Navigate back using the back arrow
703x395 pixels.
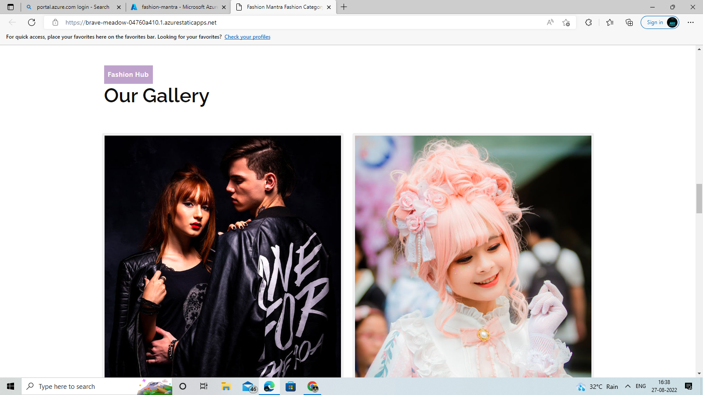tap(11, 22)
